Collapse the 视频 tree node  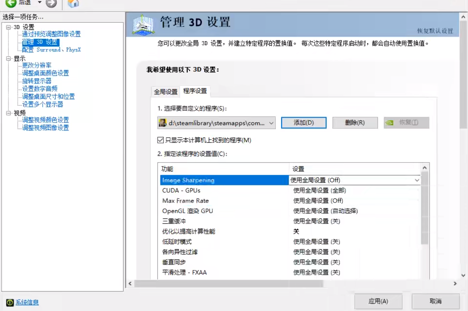(8, 113)
